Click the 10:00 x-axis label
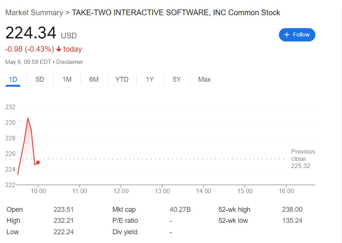Viewport: 342px width, 243px height. coord(38,191)
